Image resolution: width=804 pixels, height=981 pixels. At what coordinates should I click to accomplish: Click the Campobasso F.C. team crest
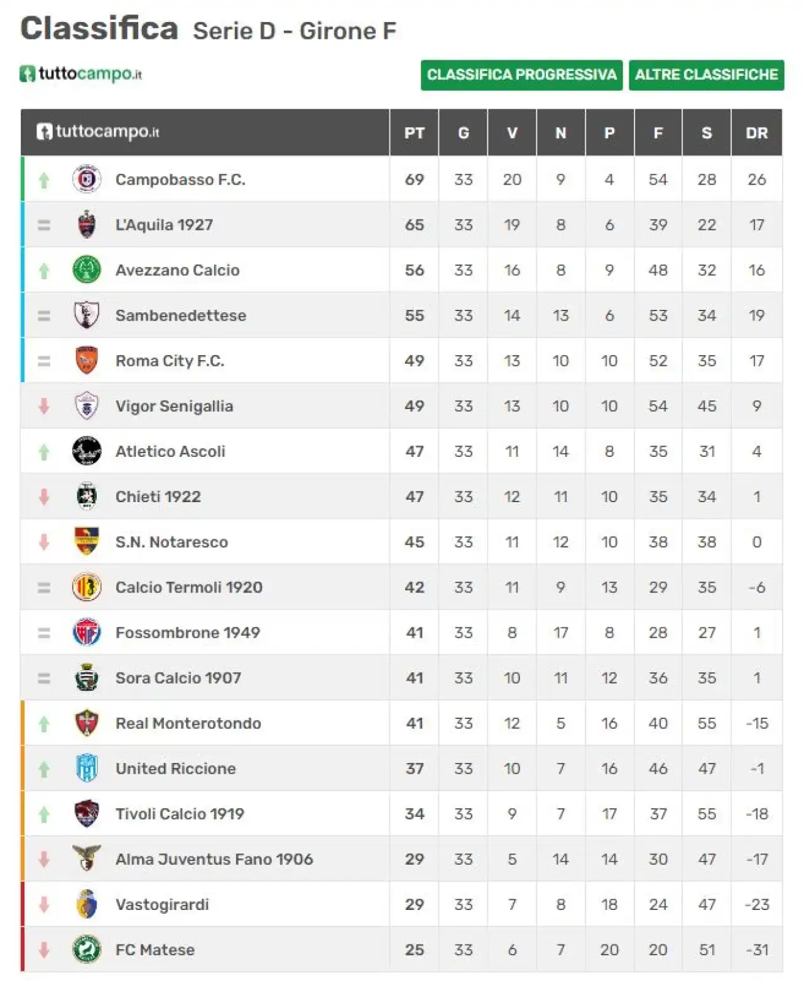coord(87,180)
